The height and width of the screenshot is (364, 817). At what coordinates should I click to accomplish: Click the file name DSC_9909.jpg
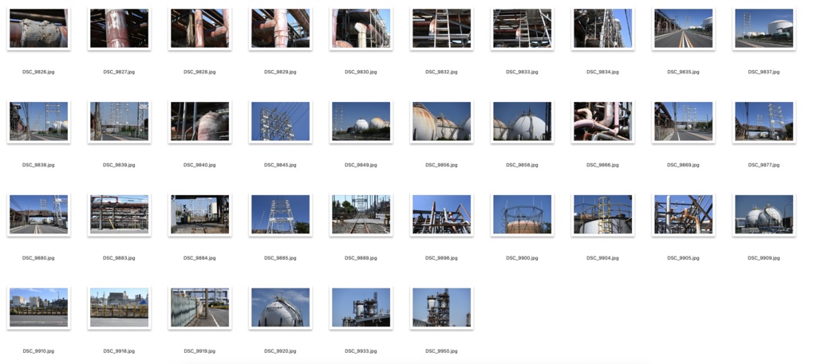click(x=764, y=258)
